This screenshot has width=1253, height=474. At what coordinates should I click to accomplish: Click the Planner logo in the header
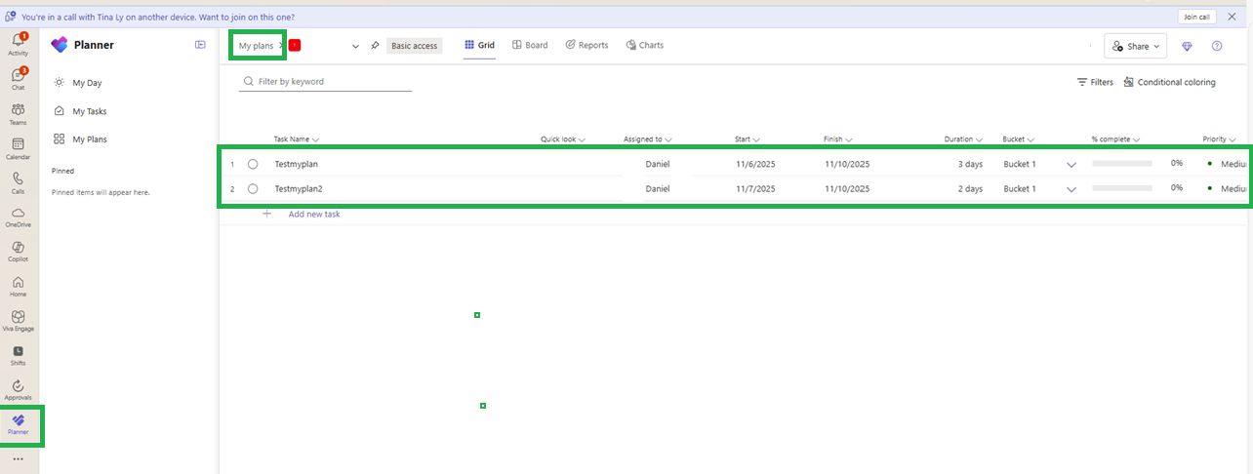60,45
